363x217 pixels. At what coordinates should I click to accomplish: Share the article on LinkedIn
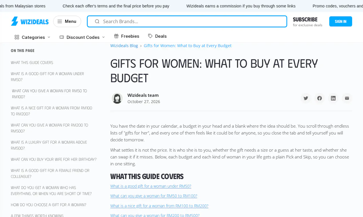pyautogui.click(x=333, y=98)
